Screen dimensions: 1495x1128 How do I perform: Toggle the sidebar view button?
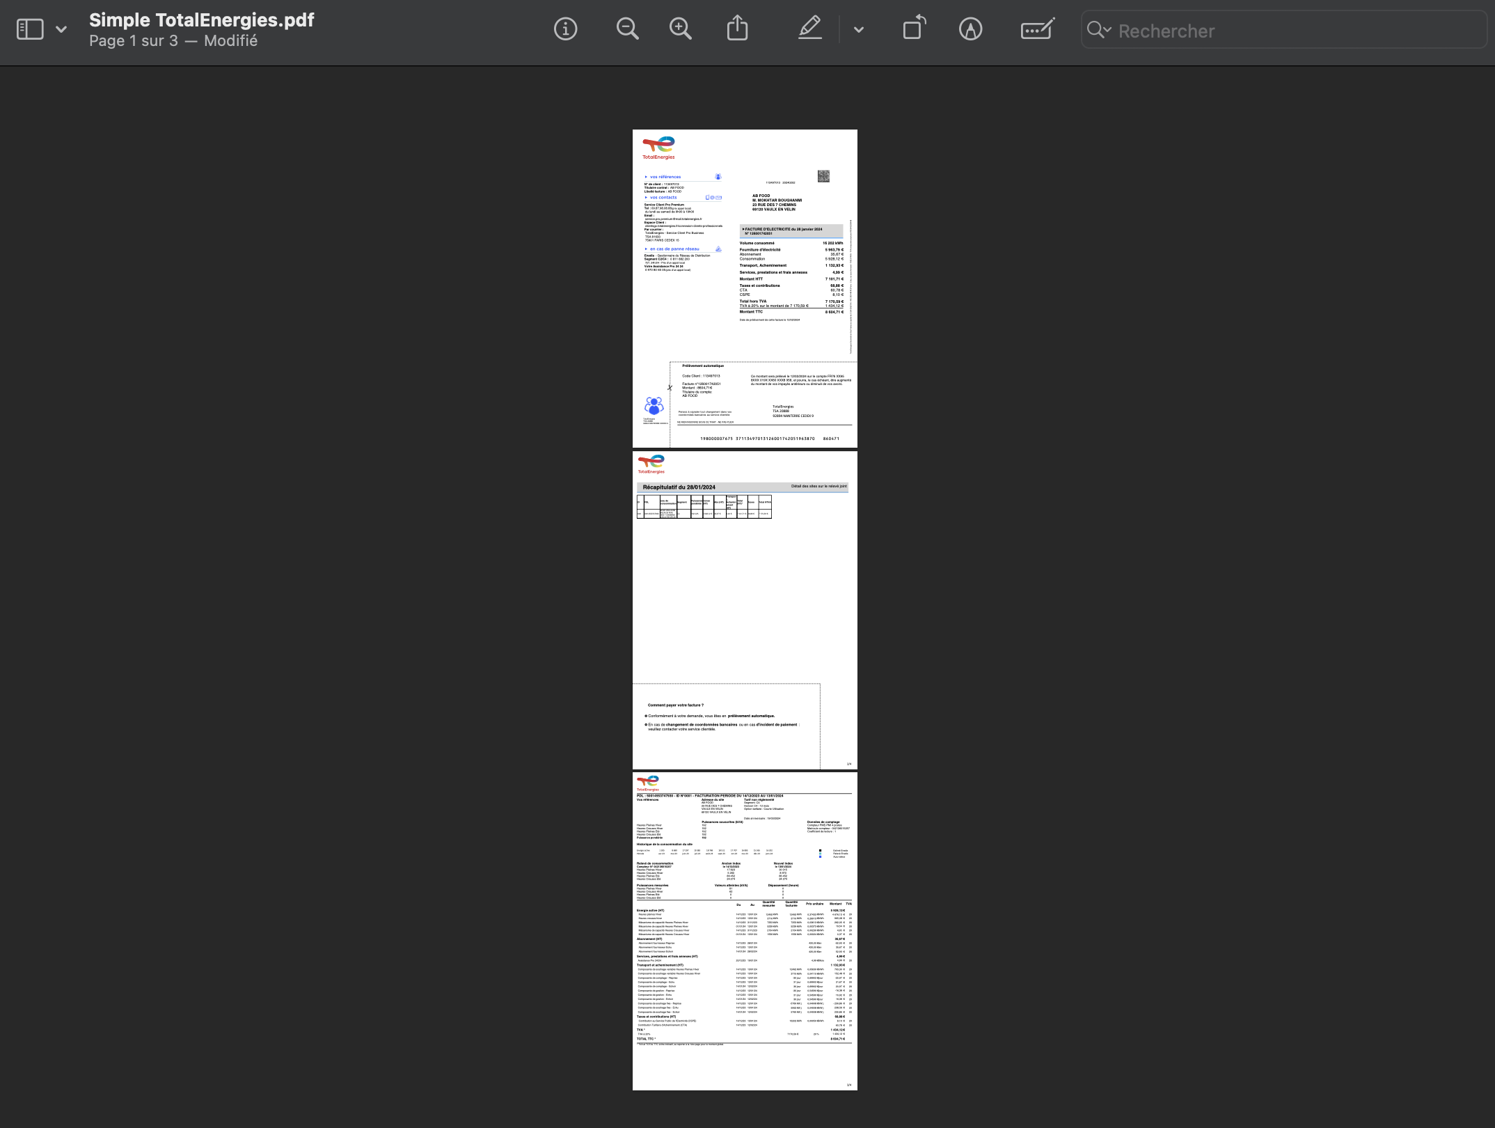click(30, 29)
